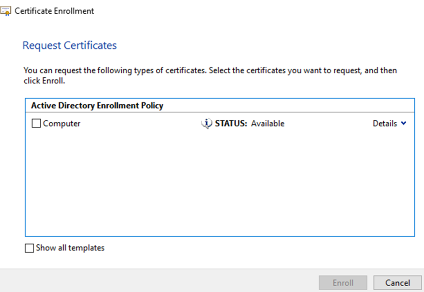
Task: Select the Active Directory Enrollment Policy header
Action: point(97,106)
